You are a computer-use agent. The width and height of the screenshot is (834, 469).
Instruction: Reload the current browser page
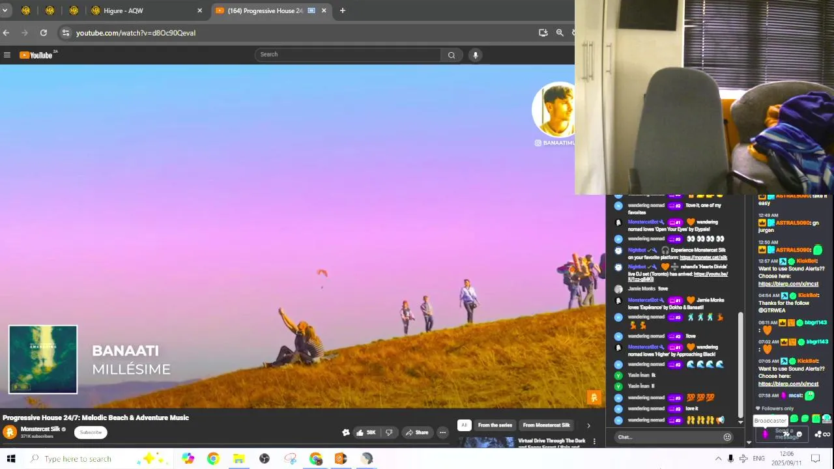point(43,33)
